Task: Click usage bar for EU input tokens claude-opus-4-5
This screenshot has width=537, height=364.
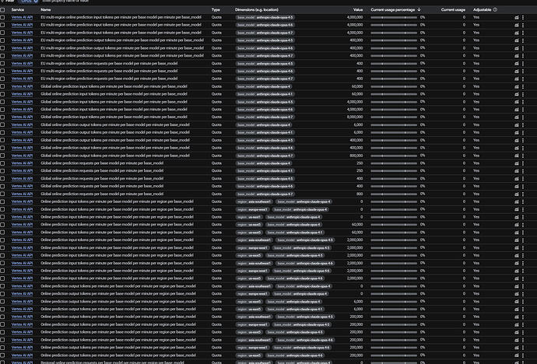Action: pos(394,17)
